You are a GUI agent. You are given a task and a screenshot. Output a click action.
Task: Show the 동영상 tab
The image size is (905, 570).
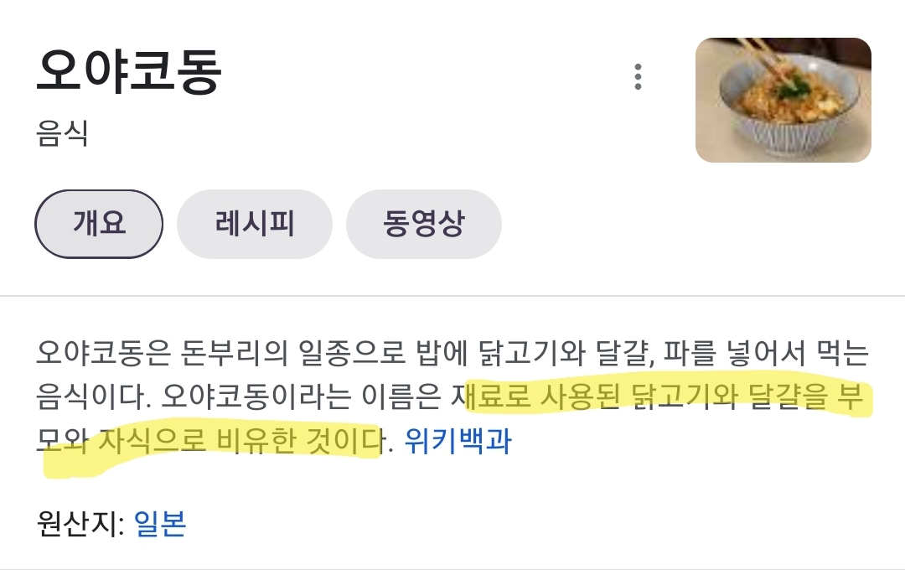click(x=424, y=224)
